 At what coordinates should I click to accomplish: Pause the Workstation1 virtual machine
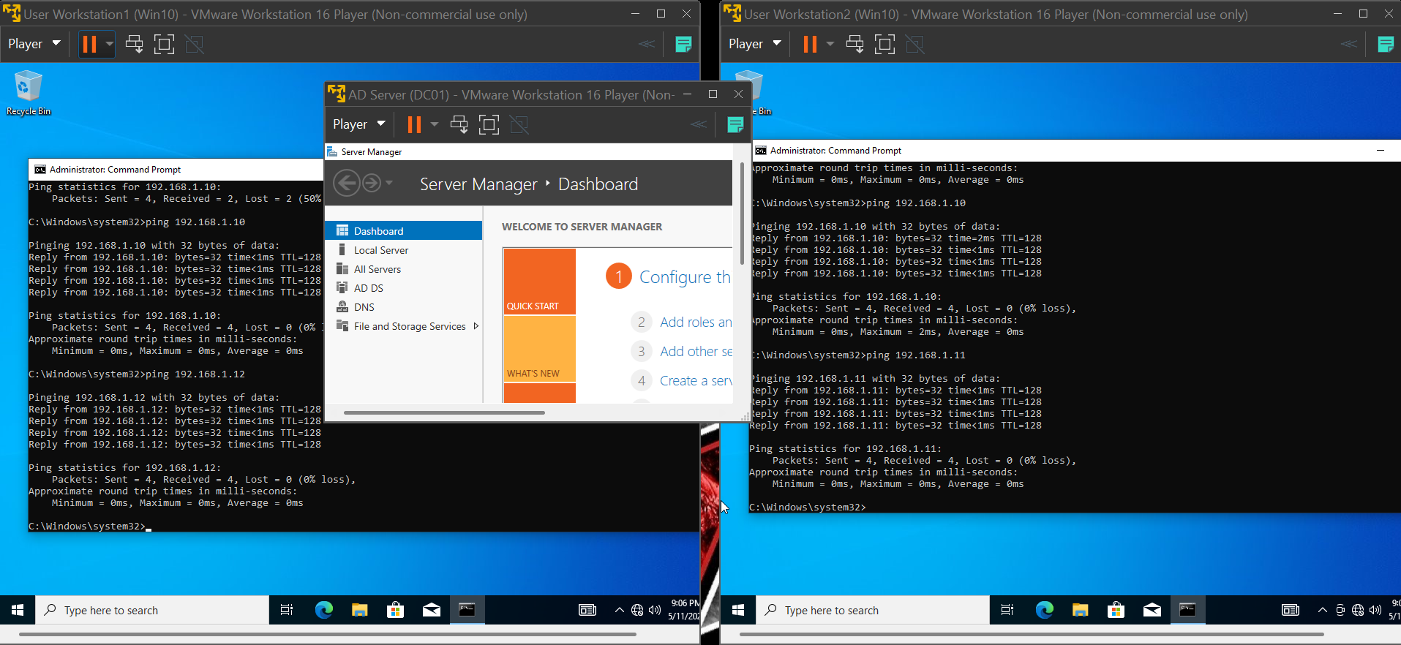point(89,44)
